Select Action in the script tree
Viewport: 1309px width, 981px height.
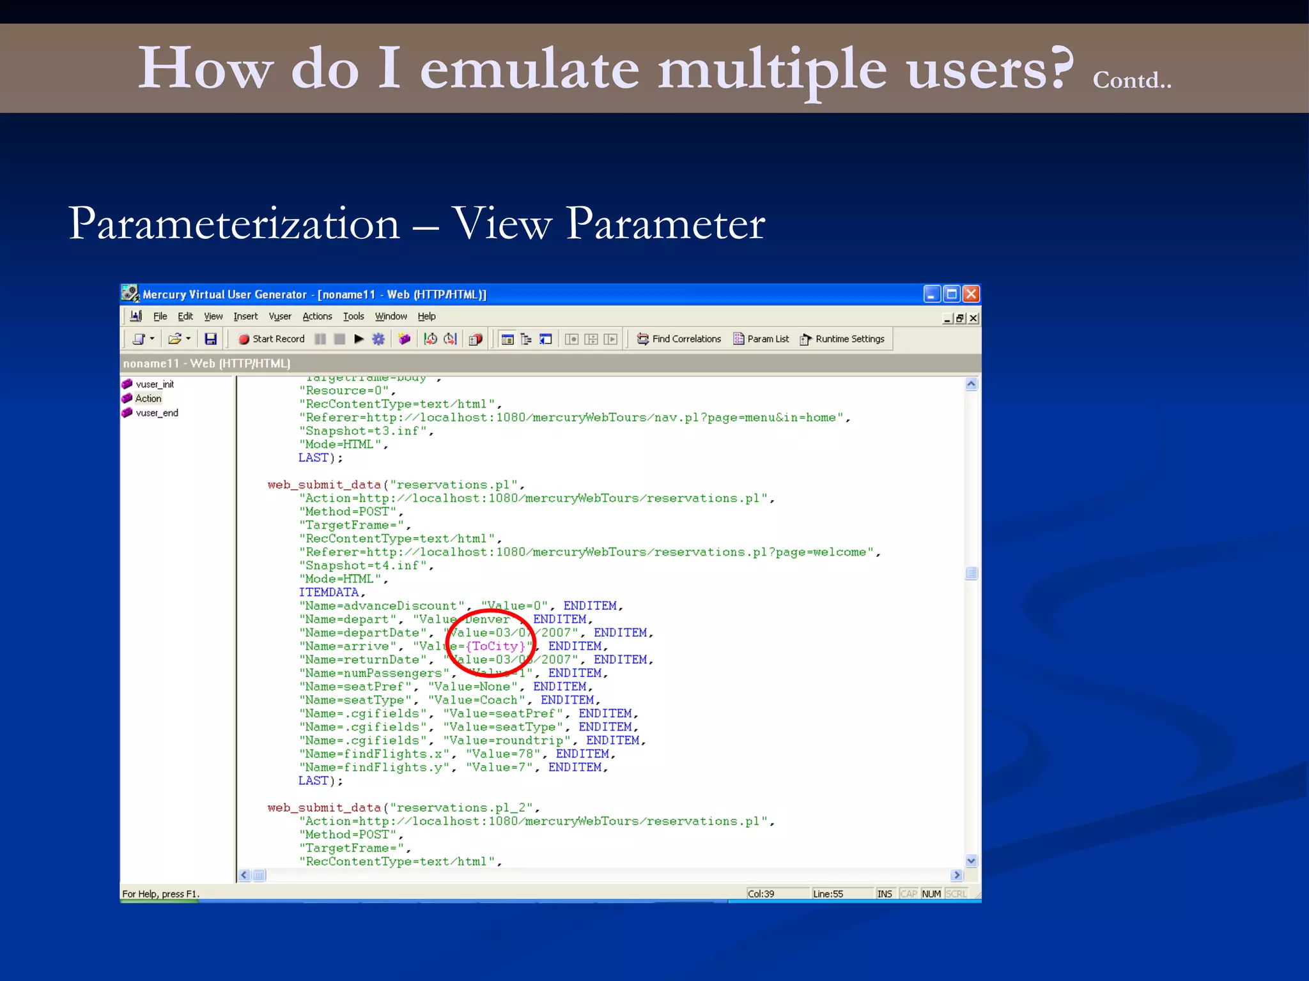pos(148,399)
